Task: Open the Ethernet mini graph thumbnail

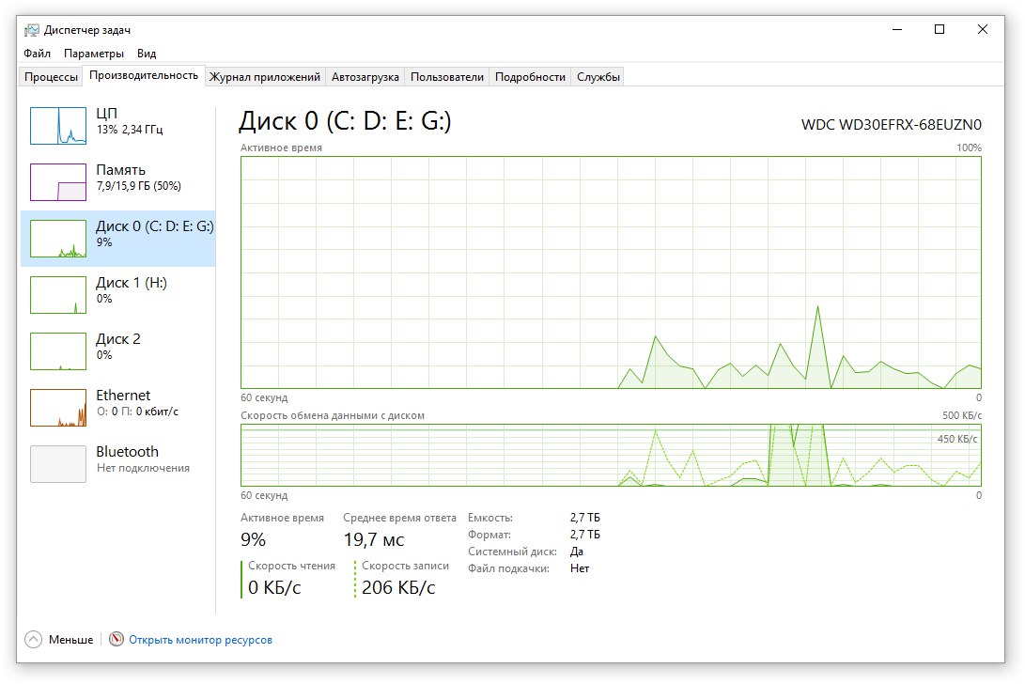Action: tap(58, 408)
